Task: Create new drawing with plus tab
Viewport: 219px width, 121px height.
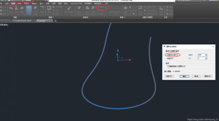Action: point(55,21)
